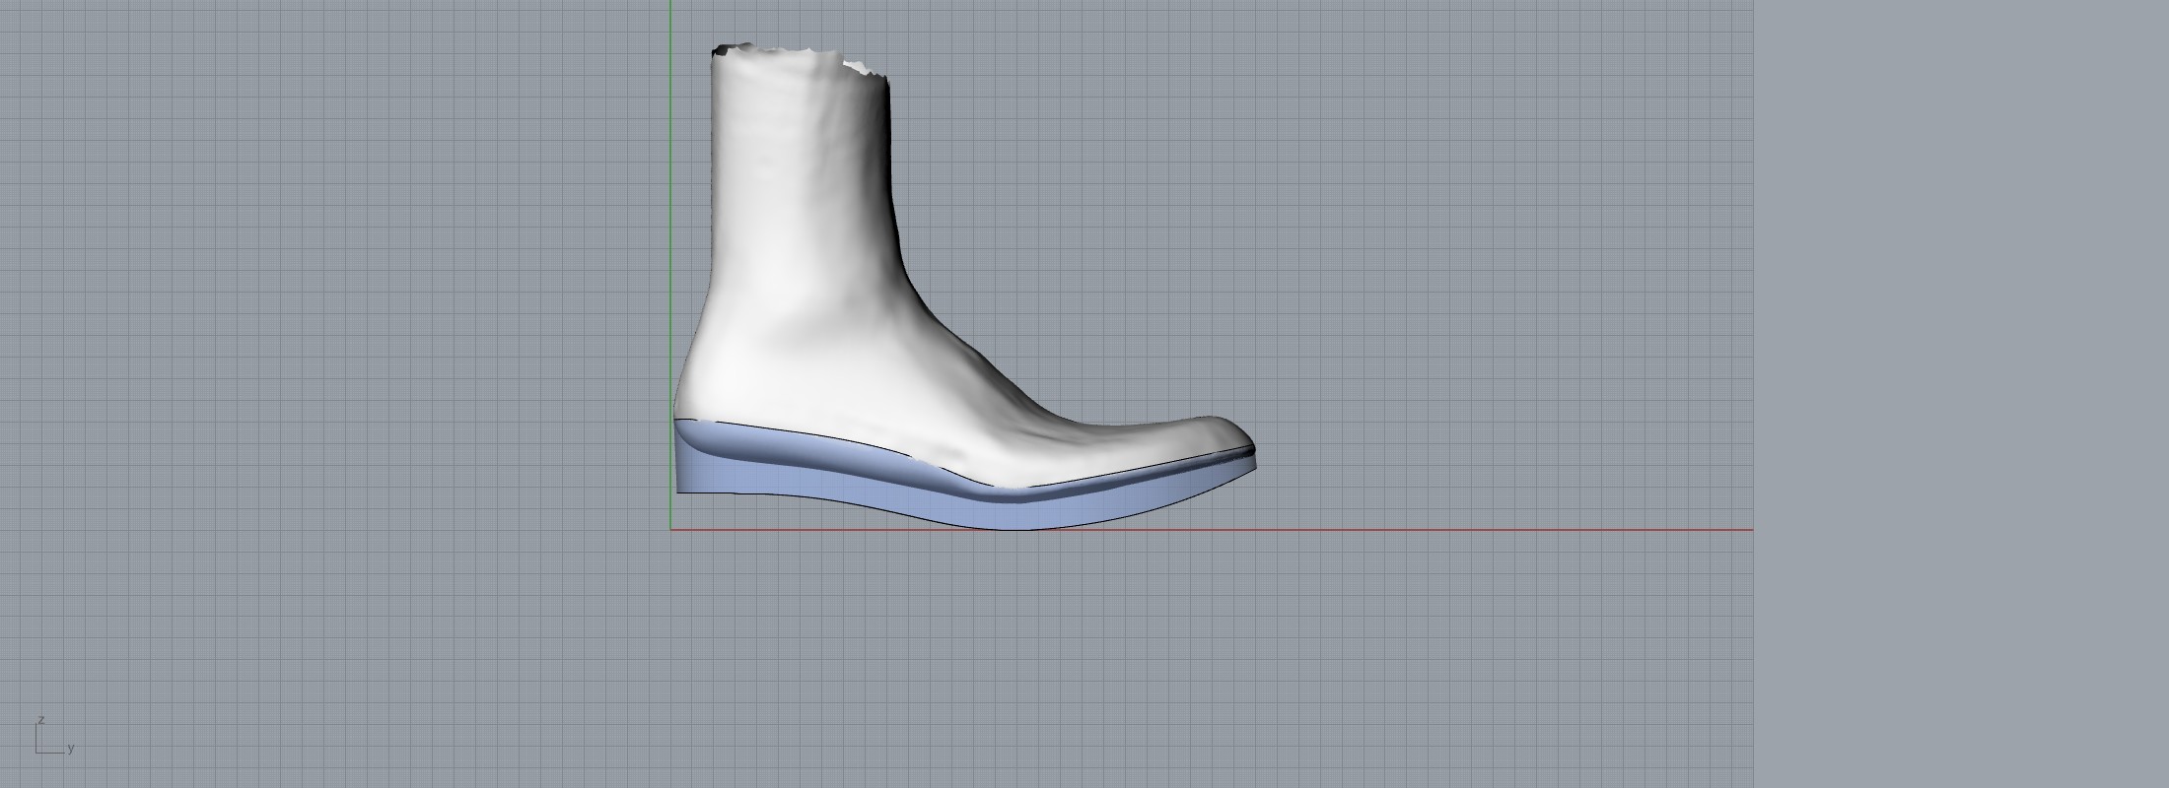Click empty grid space left of the green axis

point(345,295)
